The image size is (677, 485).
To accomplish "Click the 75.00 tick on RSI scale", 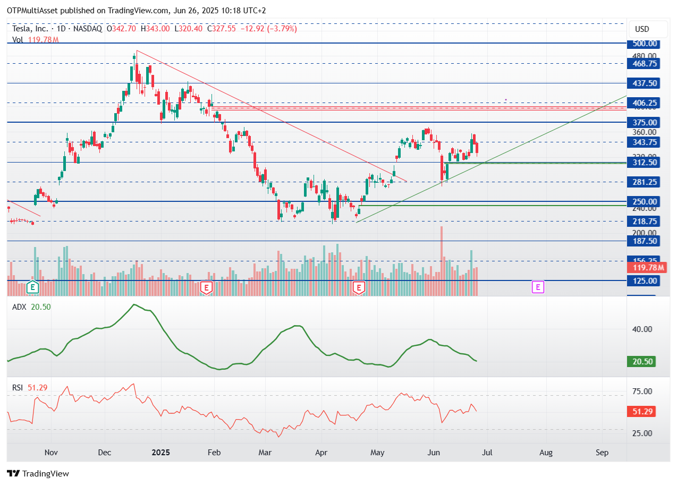I will click(x=643, y=392).
